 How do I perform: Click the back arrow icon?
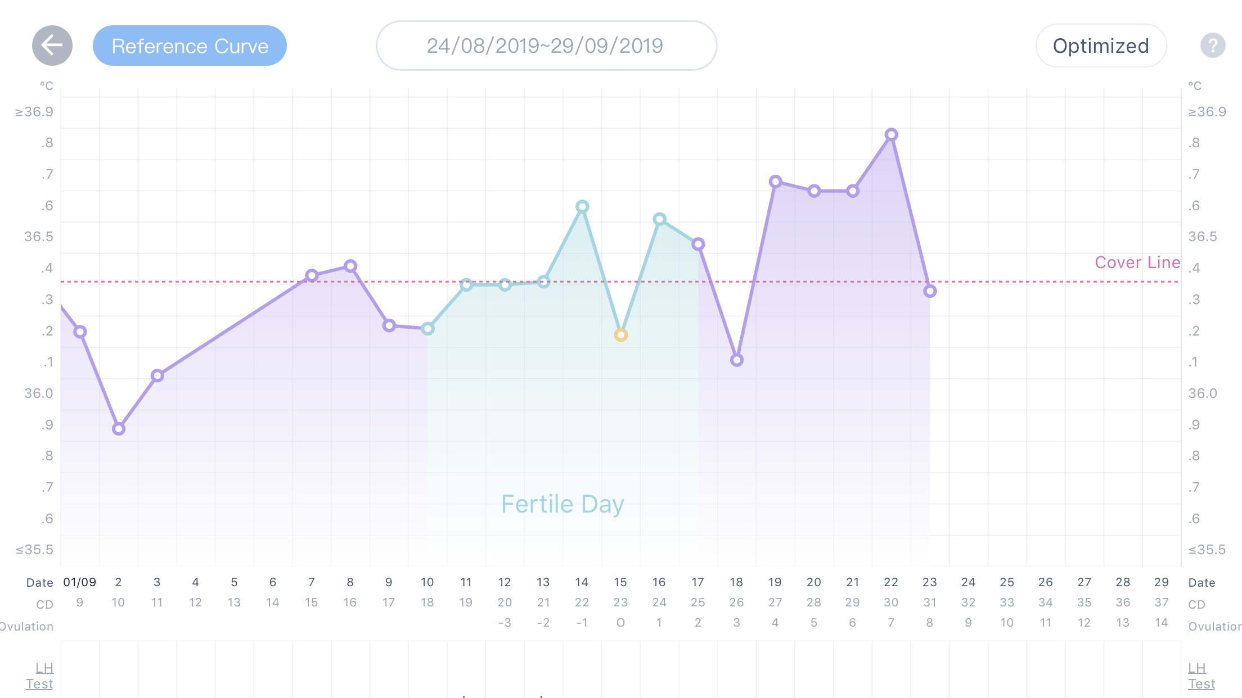click(51, 46)
